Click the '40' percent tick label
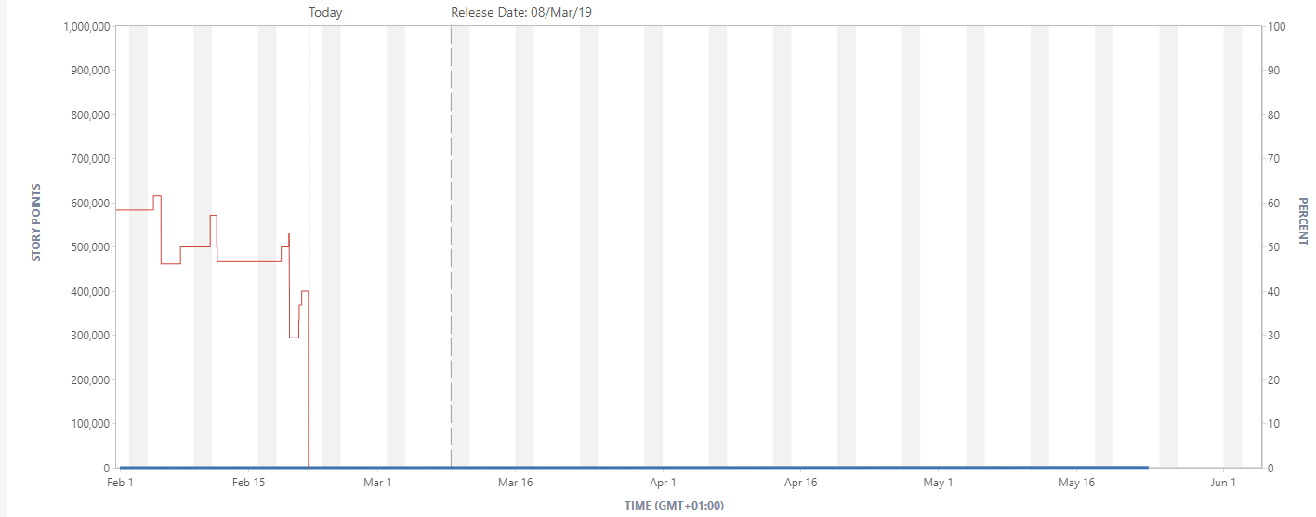The image size is (1316, 517). click(x=1273, y=292)
